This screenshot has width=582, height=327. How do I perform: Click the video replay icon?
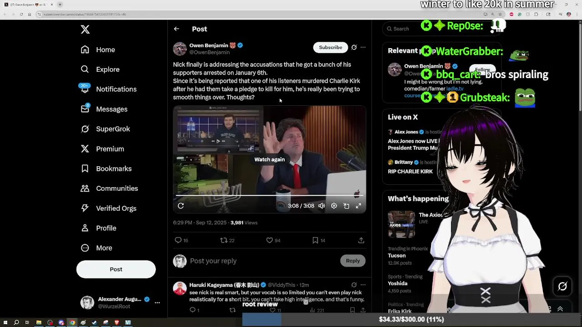click(181, 206)
